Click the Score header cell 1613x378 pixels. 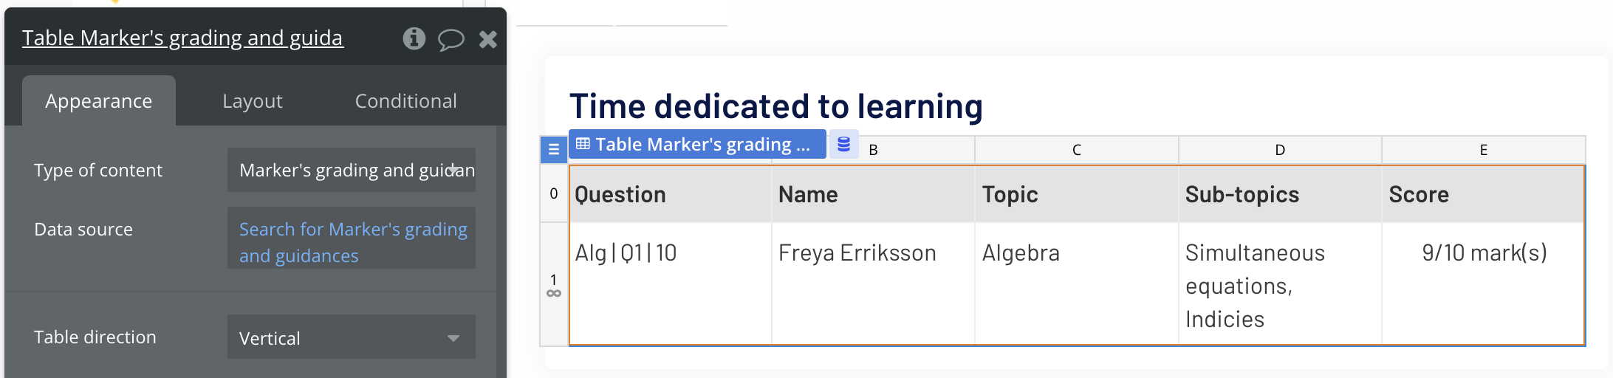pos(1482,194)
